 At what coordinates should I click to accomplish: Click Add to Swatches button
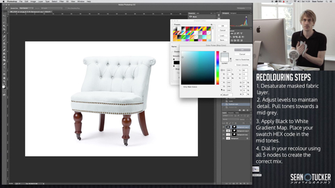242,60
